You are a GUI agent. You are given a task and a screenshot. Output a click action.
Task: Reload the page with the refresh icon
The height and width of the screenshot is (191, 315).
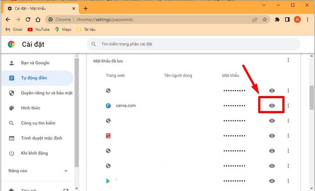[x=28, y=19]
